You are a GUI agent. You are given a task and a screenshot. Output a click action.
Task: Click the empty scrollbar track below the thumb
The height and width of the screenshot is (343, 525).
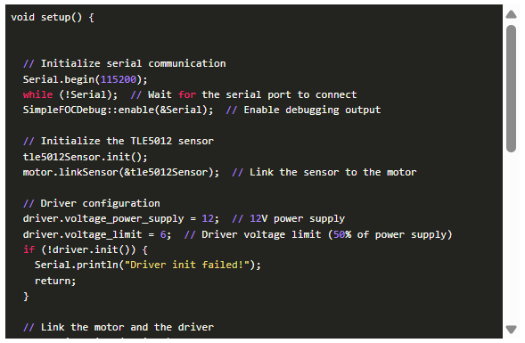(x=511, y=238)
